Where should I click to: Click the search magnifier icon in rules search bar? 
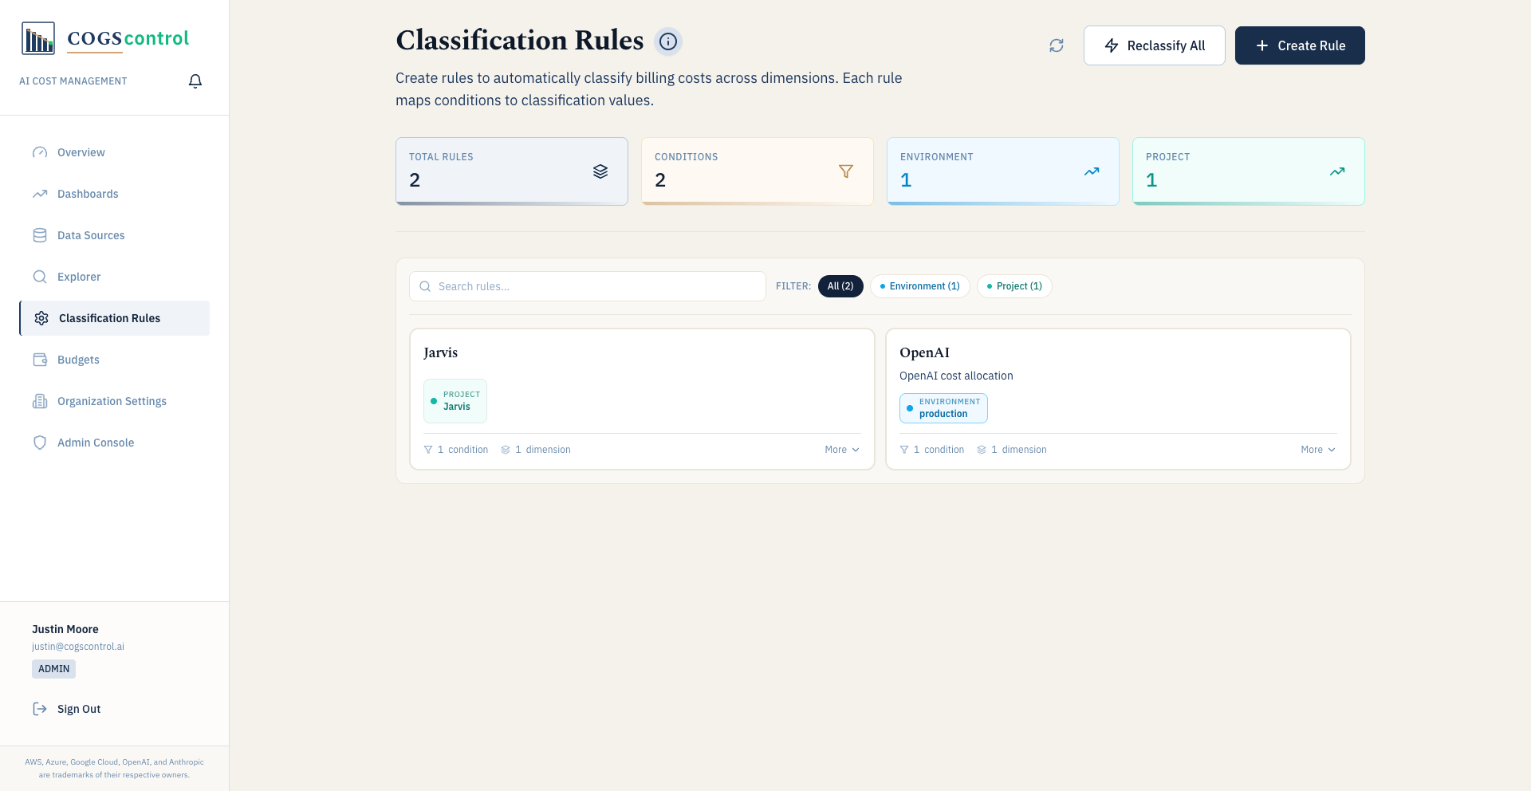(x=424, y=286)
